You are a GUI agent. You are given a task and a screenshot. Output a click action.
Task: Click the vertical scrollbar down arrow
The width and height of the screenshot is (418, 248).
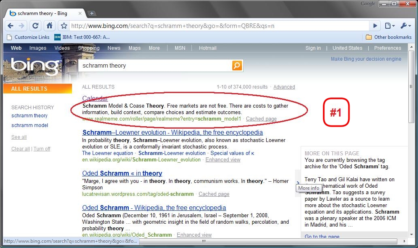[x=412, y=234]
